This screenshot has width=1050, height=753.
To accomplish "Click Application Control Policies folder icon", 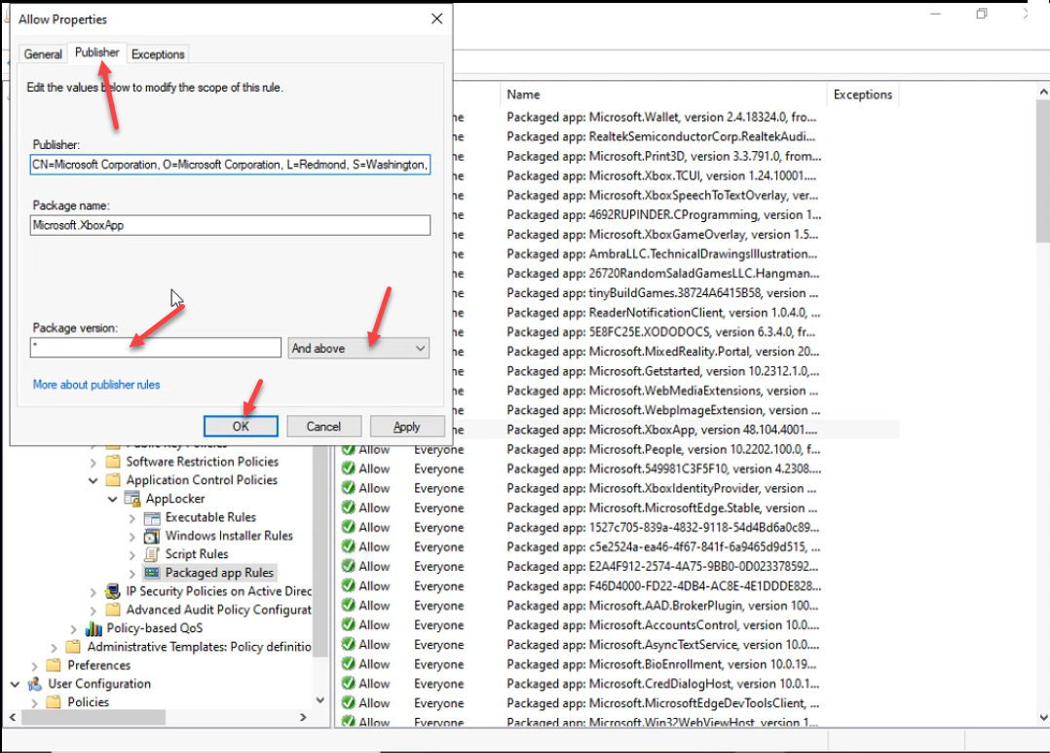I will point(113,479).
